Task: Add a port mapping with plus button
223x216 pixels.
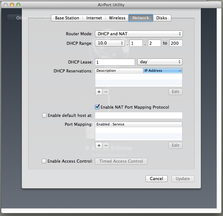Action: click(x=99, y=145)
